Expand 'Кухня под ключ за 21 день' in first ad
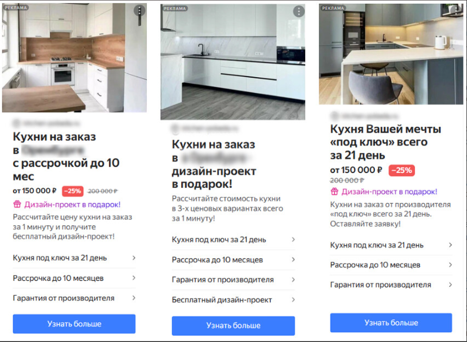 [74, 258]
